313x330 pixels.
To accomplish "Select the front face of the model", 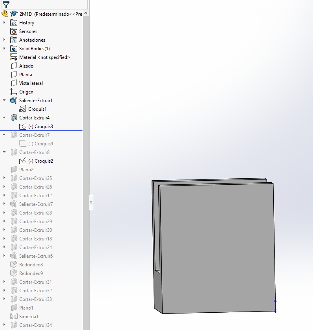I will click(218, 248).
